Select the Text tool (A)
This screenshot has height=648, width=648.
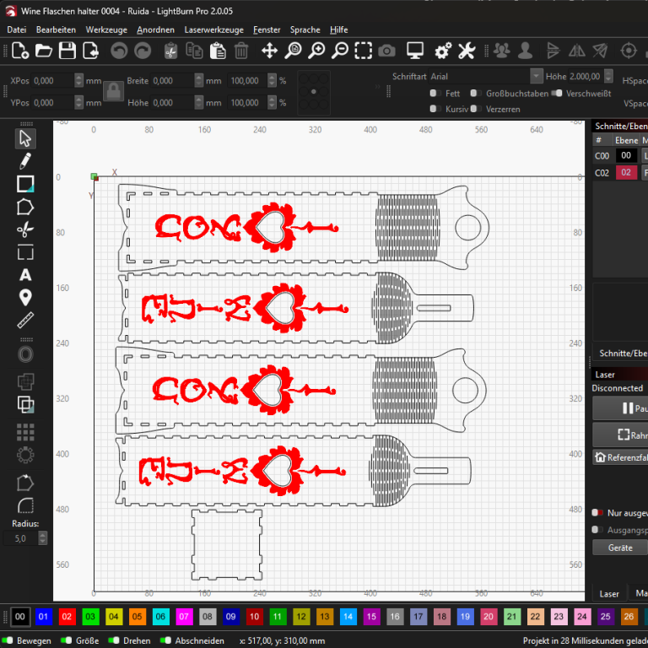pos(25,274)
